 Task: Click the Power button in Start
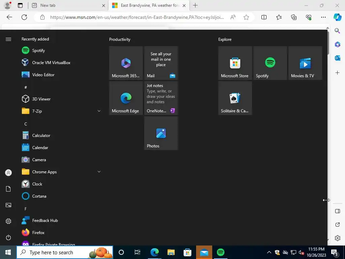(8, 237)
